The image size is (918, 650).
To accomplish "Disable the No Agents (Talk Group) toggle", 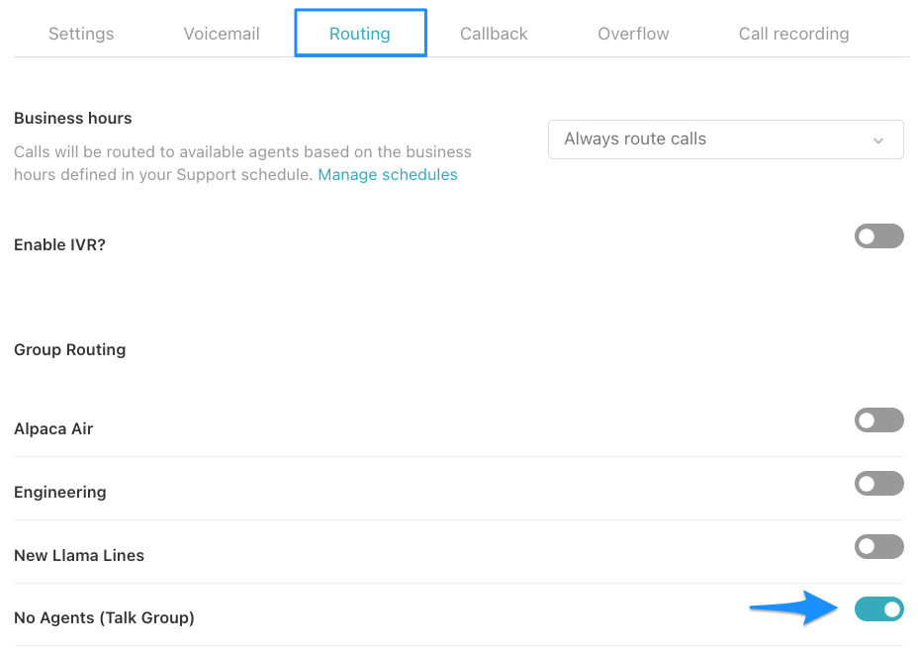I will coord(878,609).
